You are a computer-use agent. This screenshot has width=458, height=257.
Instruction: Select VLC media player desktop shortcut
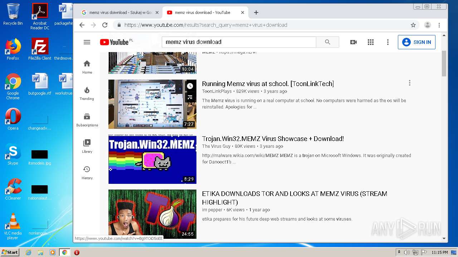click(13, 226)
